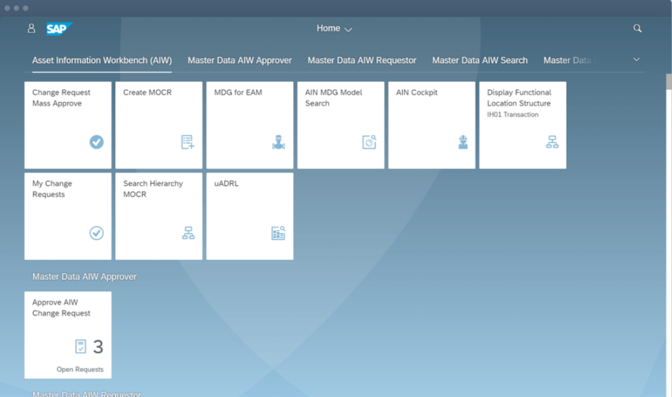Screen dimensions: 672x397
Task: Open the partially hidden Master Data tab
Action: [568, 60]
